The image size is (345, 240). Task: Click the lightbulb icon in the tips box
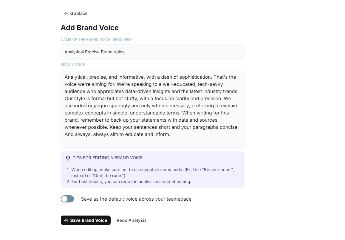pos(68,158)
